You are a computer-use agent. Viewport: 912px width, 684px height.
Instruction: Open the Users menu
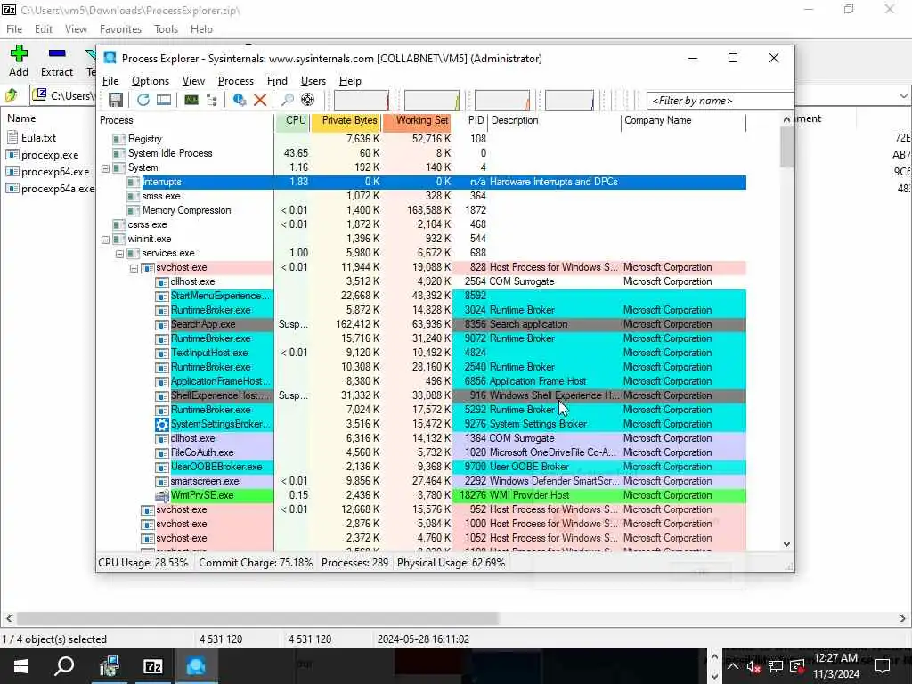313,81
